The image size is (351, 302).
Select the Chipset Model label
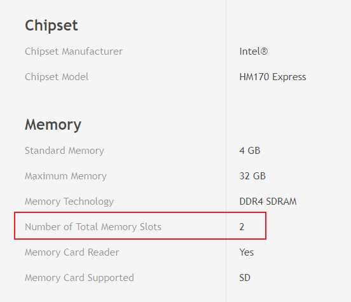57,77
